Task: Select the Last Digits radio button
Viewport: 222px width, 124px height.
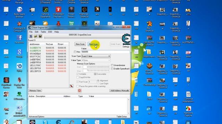Action: click(98, 83)
